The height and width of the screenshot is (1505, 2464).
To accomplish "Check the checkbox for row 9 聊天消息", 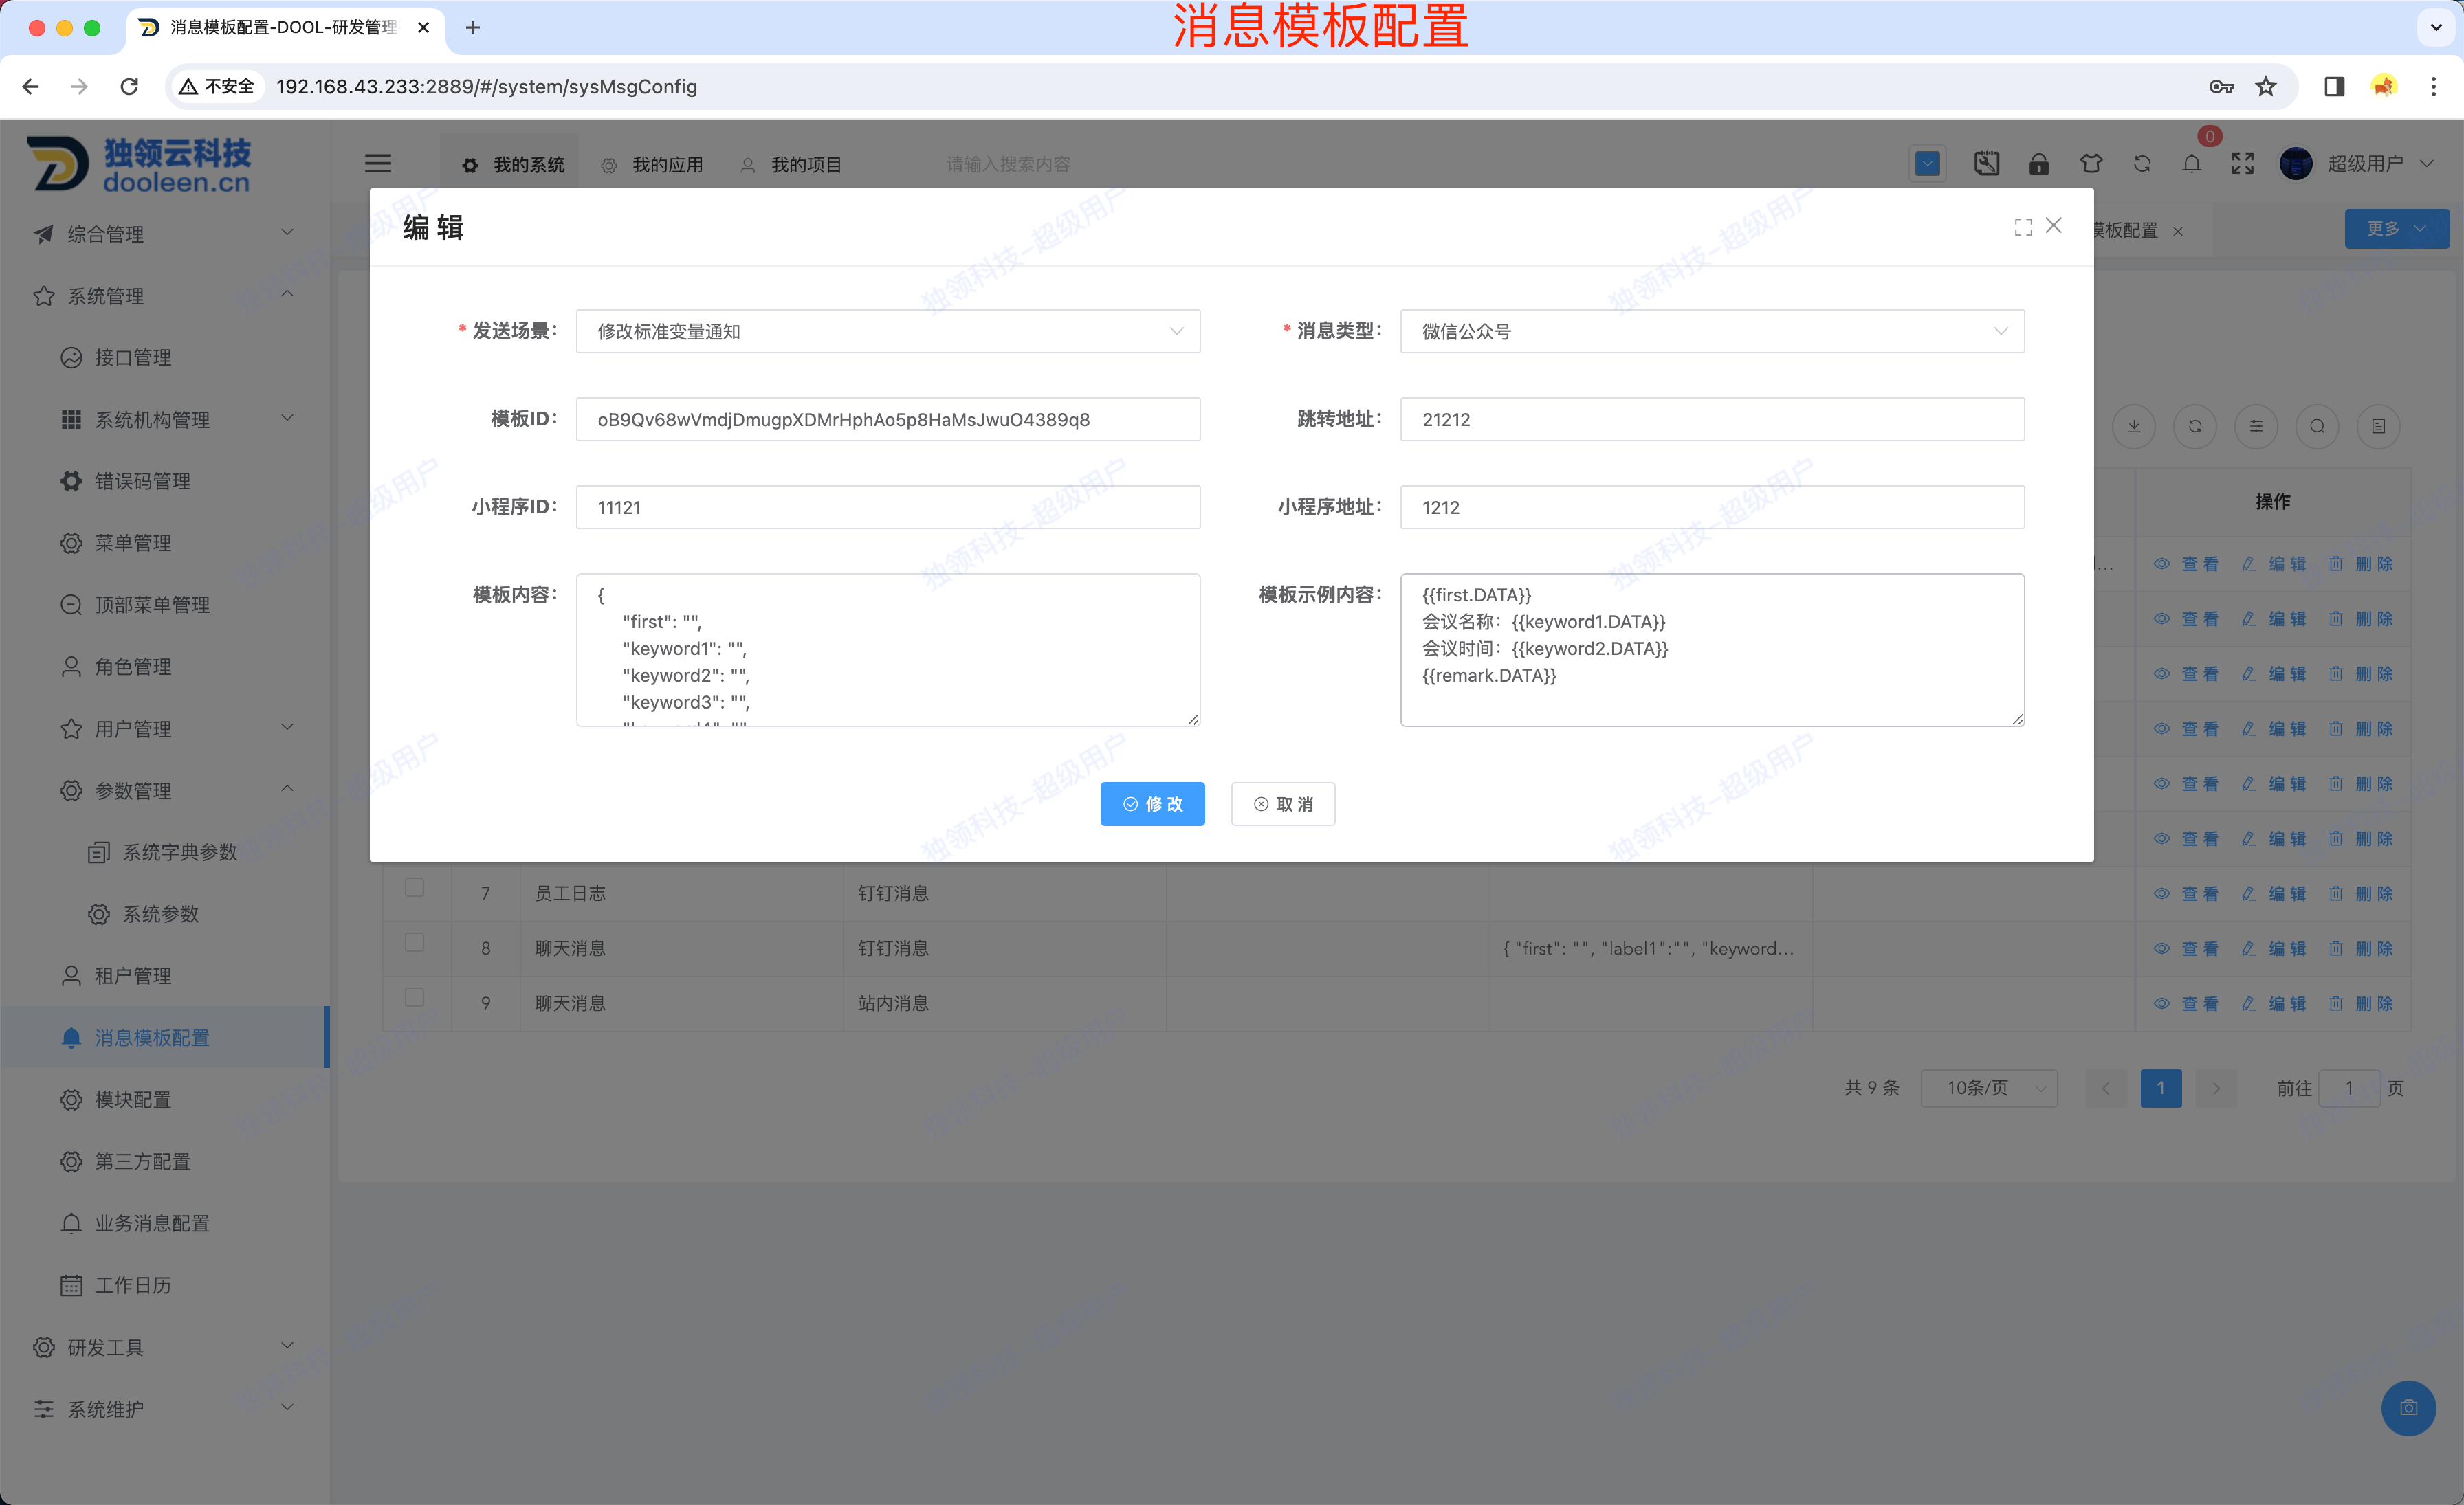I will 414,997.
